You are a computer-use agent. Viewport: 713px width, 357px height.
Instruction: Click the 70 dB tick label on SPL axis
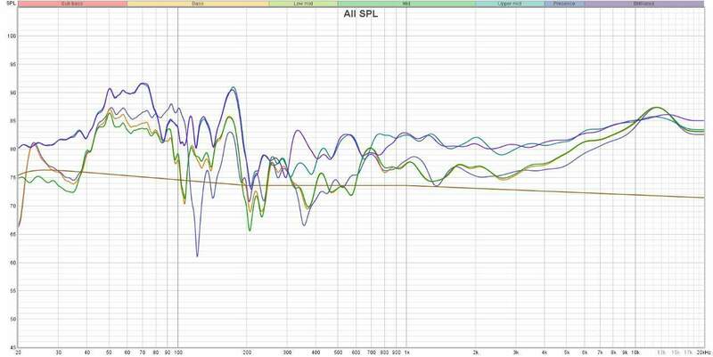click(x=12, y=207)
